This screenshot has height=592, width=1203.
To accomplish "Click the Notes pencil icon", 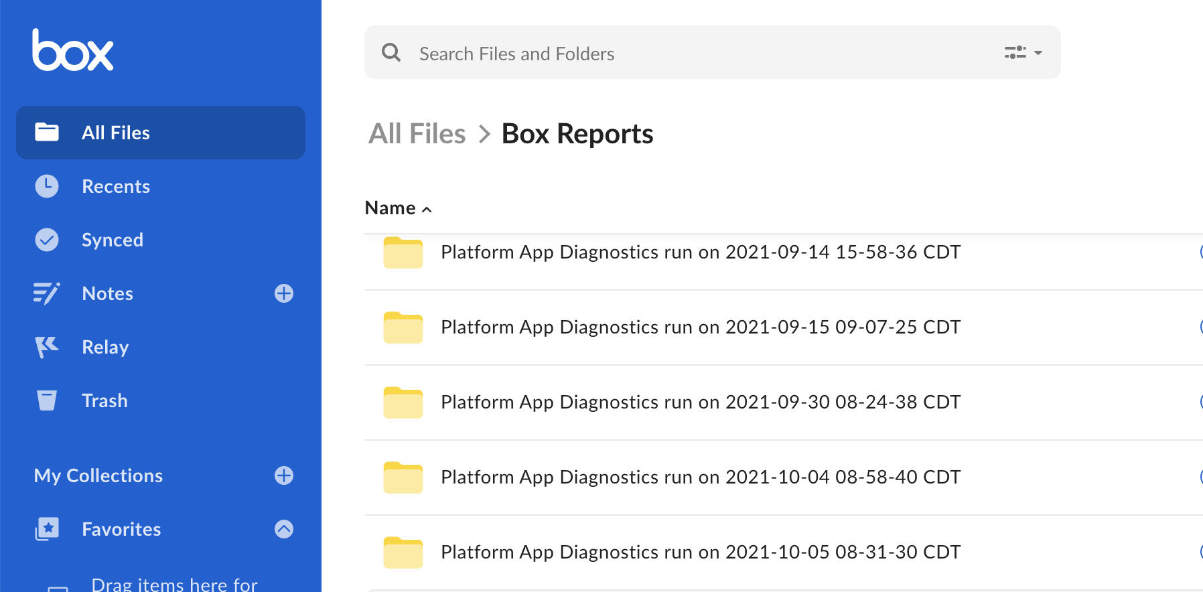I will pyautogui.click(x=47, y=293).
